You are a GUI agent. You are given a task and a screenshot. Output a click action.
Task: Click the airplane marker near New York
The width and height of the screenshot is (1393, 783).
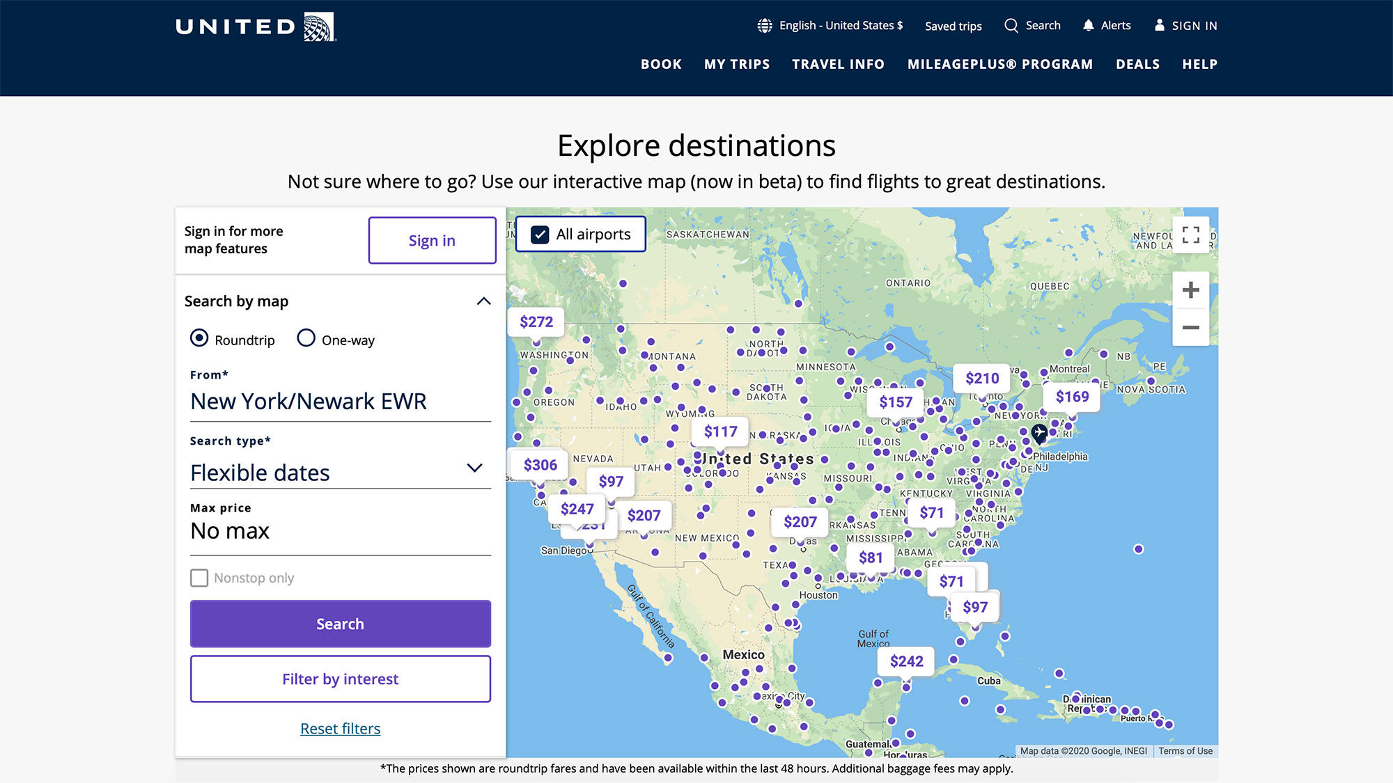point(1038,433)
